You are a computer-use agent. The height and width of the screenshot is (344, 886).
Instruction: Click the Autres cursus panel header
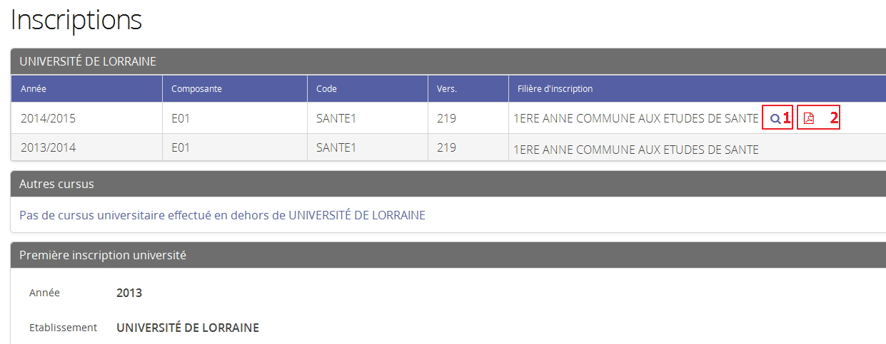pos(56,184)
